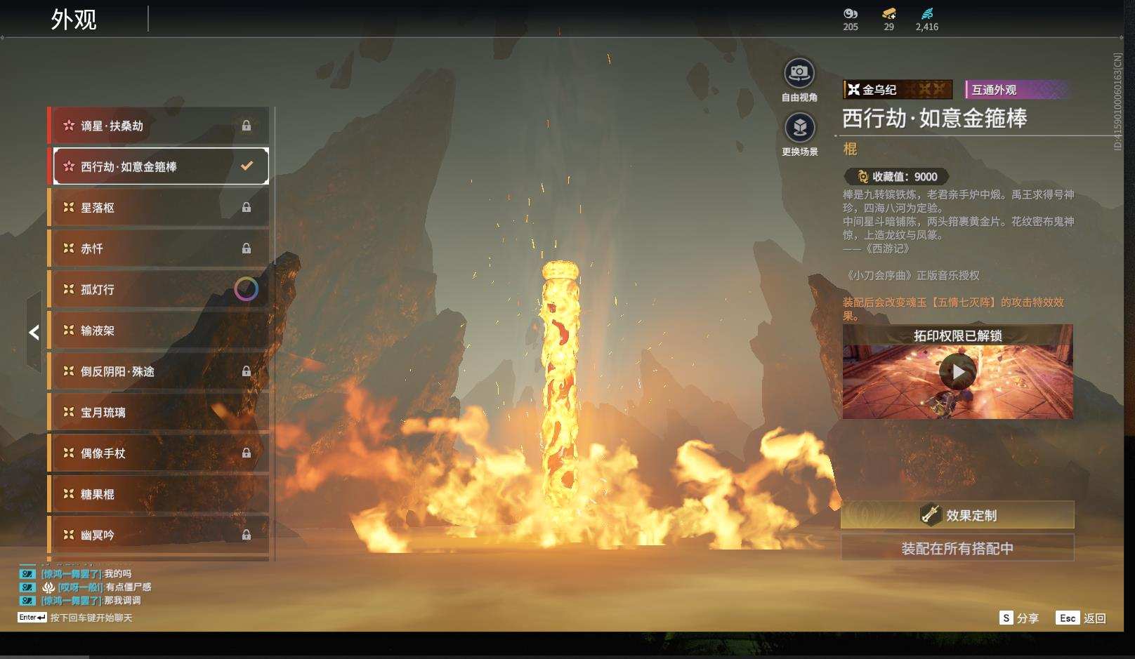
Task: Click the 拓印权限已解锁 label
Action: pyautogui.click(x=958, y=335)
